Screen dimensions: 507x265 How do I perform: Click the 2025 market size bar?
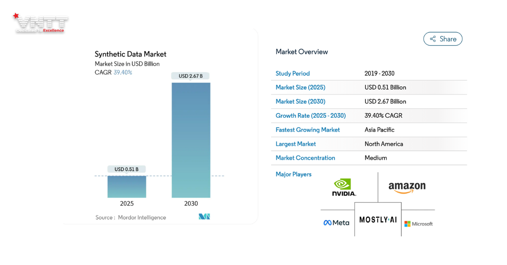coord(126,187)
